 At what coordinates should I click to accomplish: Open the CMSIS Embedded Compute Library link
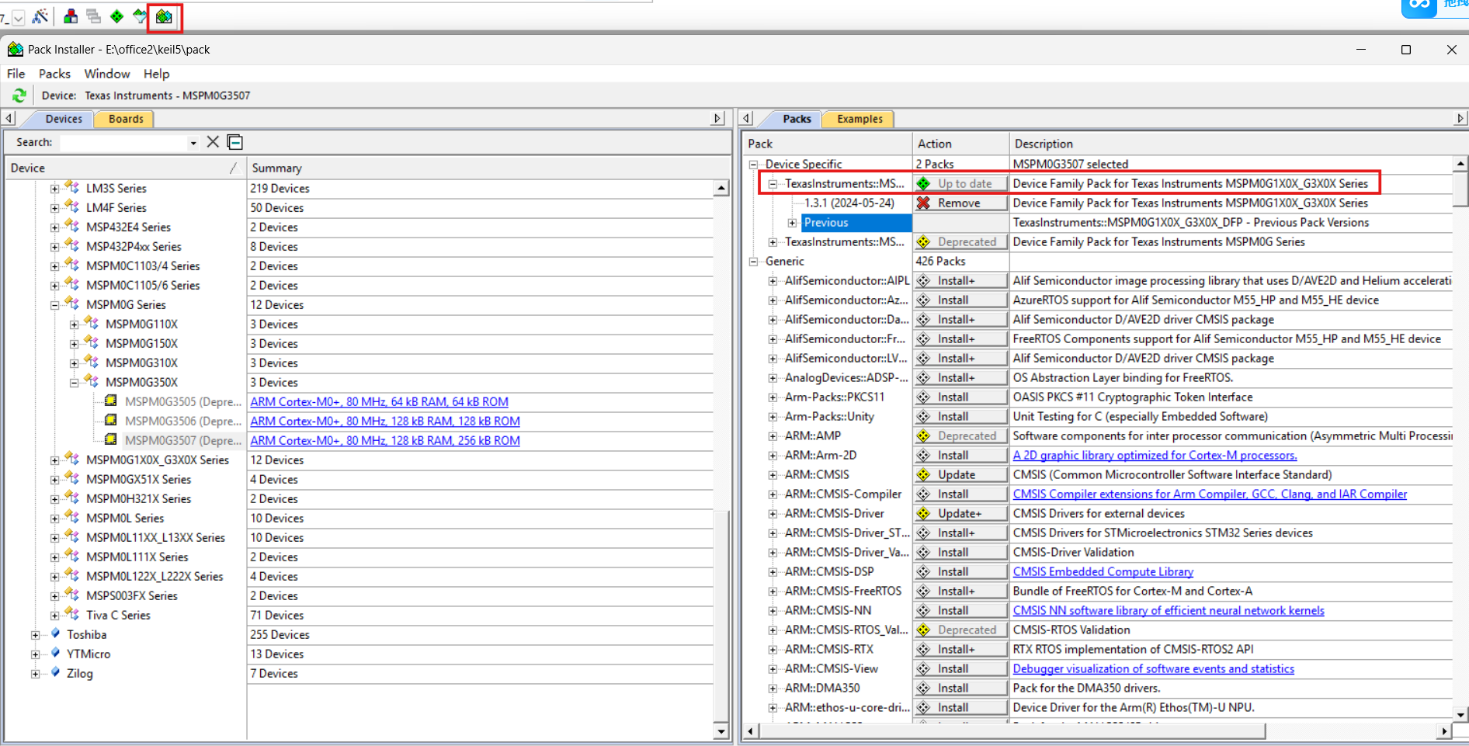(x=1103, y=571)
